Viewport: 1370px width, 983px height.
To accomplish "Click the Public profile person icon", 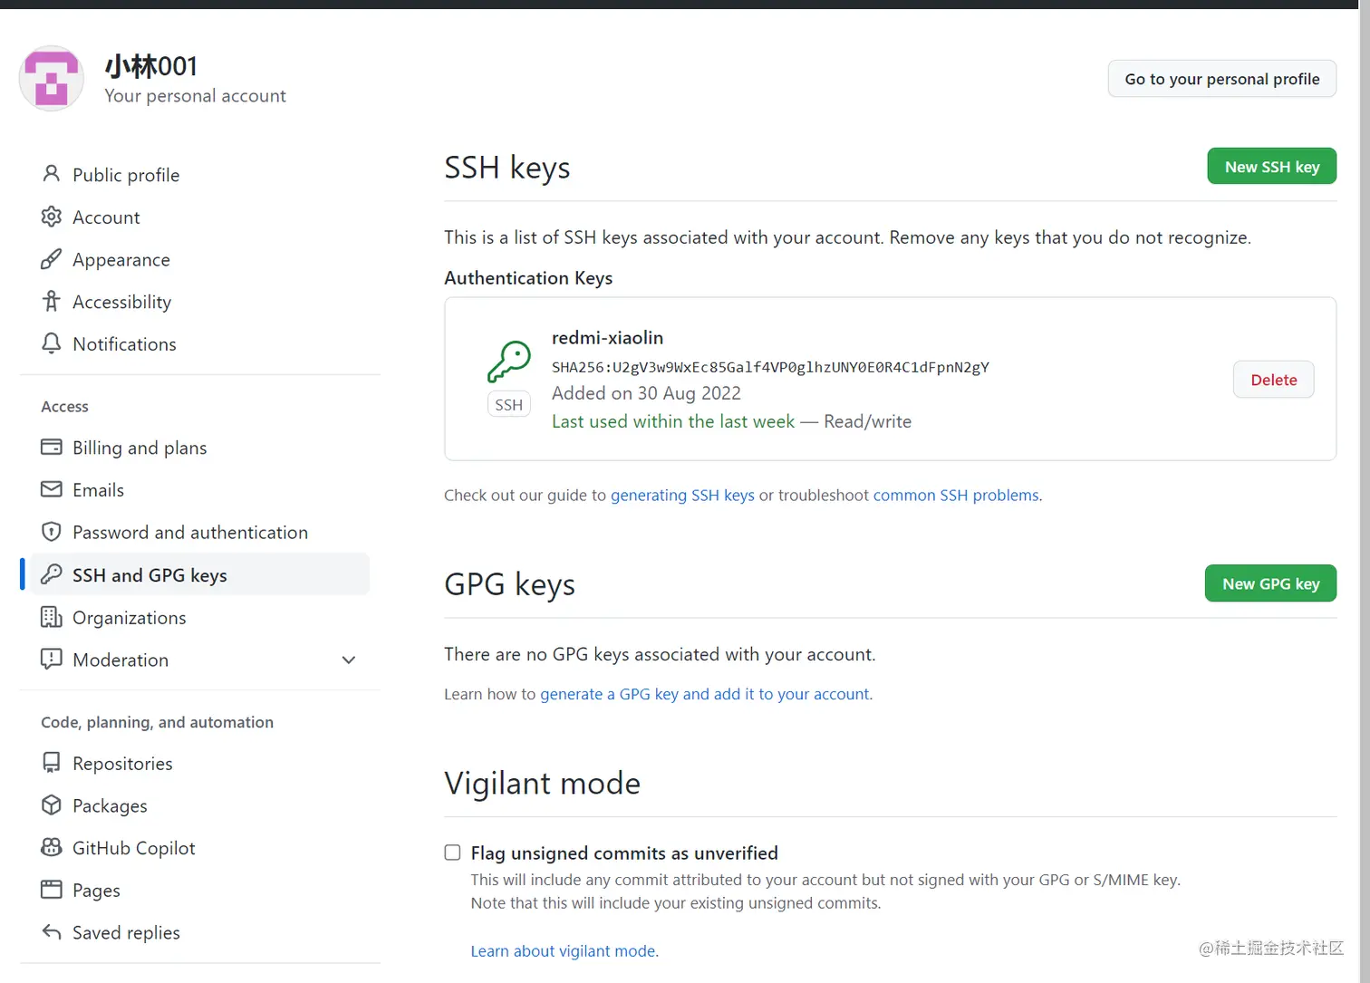I will pos(52,174).
